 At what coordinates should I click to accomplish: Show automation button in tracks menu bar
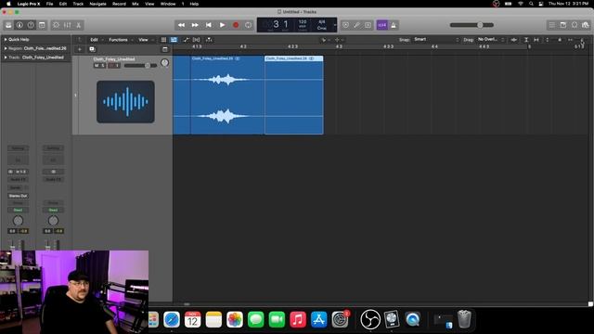(186, 40)
